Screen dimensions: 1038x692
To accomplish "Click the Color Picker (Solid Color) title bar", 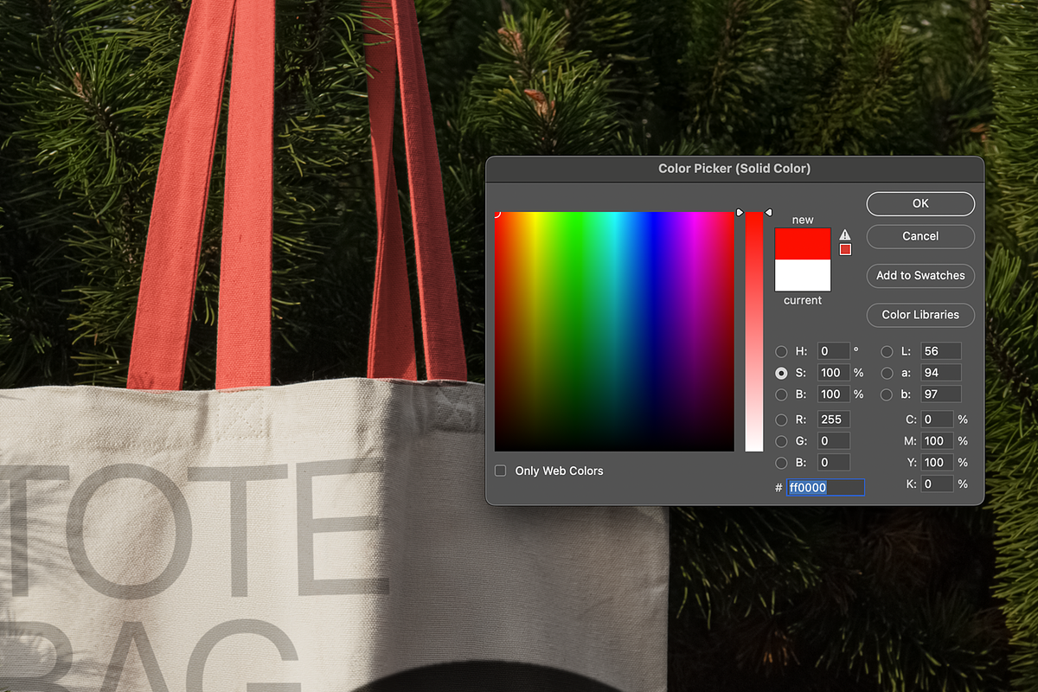I will [734, 169].
